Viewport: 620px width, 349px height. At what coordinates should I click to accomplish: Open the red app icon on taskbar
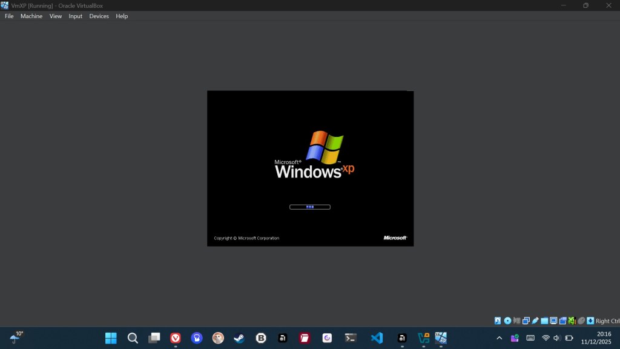305,338
